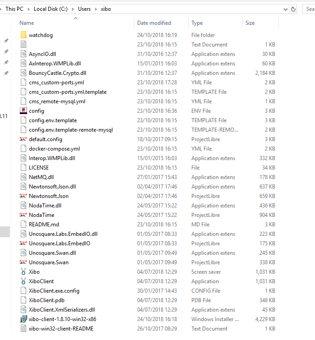Screen dimensions: 315x340
Task: Go to This PC in the breadcrumb
Action: (x=14, y=9)
